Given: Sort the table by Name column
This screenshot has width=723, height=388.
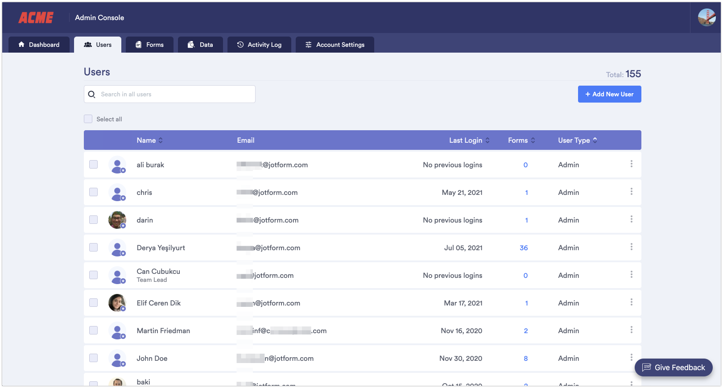Looking at the screenshot, I should click(x=150, y=140).
